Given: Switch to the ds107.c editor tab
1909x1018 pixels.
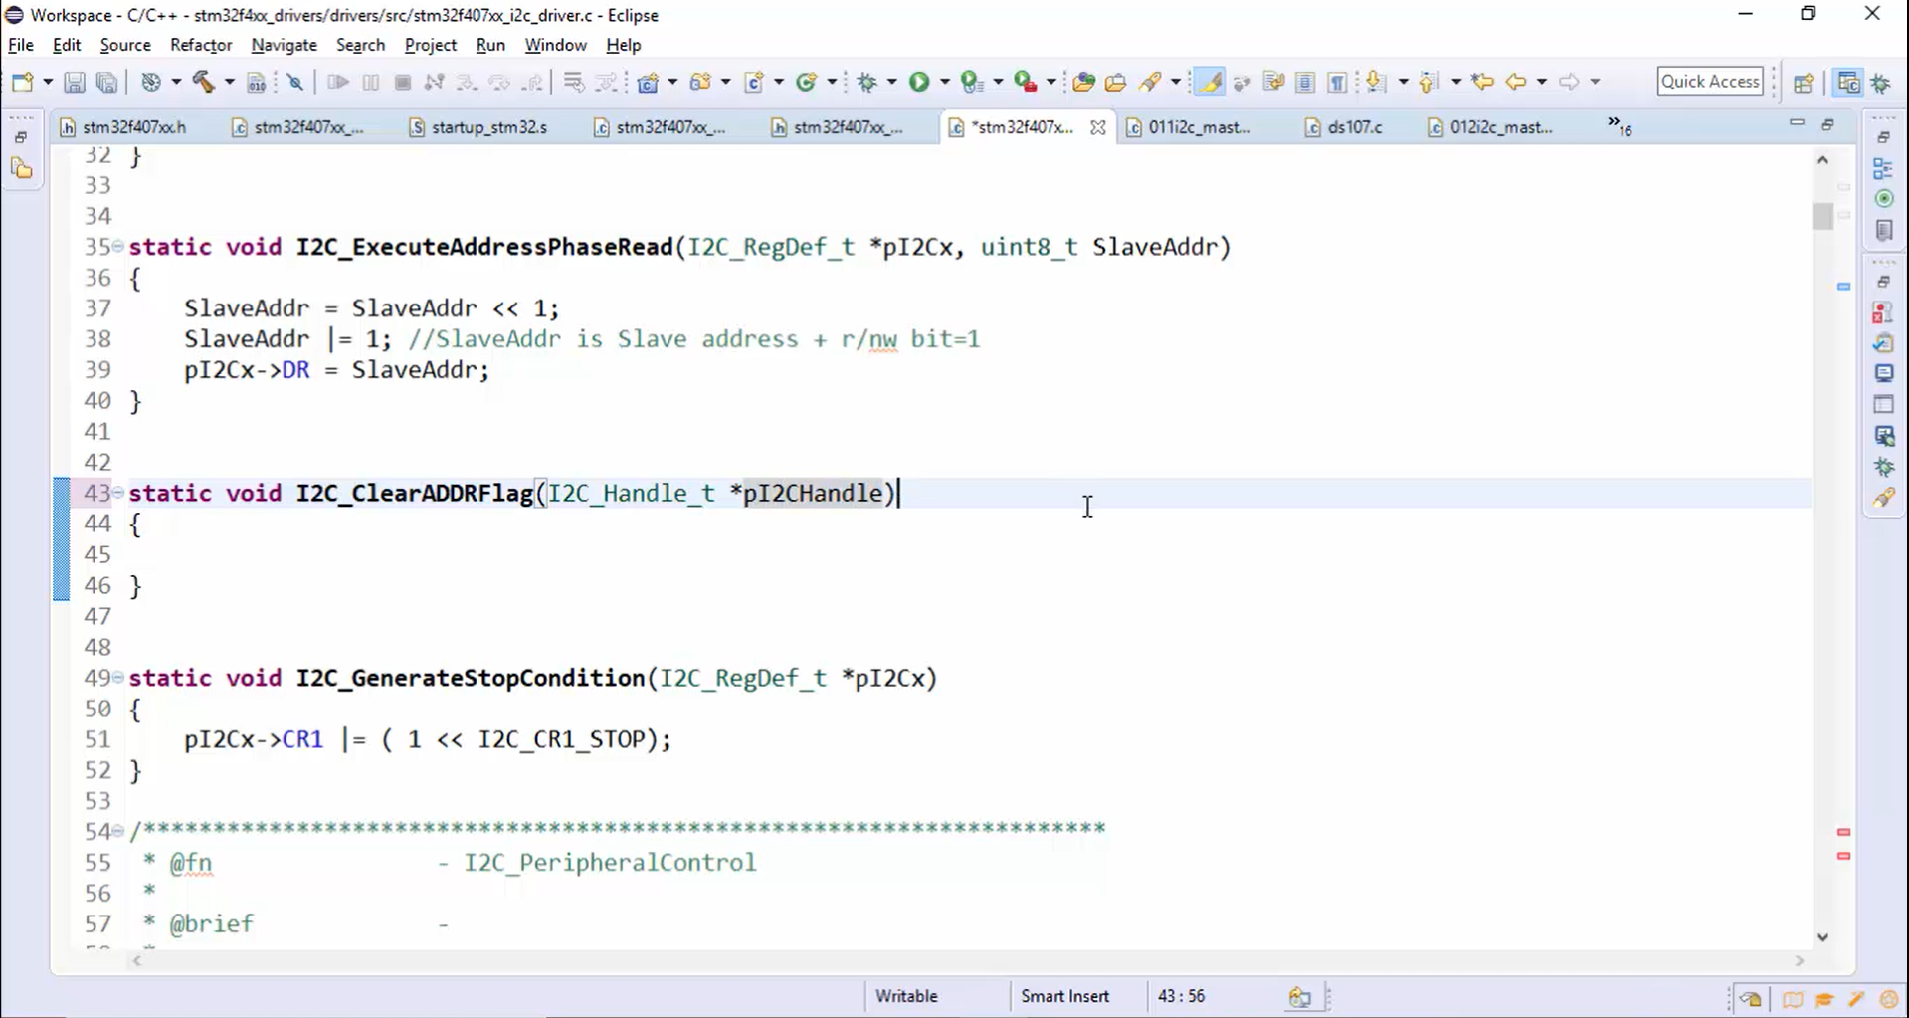Looking at the screenshot, I should click(x=1344, y=127).
